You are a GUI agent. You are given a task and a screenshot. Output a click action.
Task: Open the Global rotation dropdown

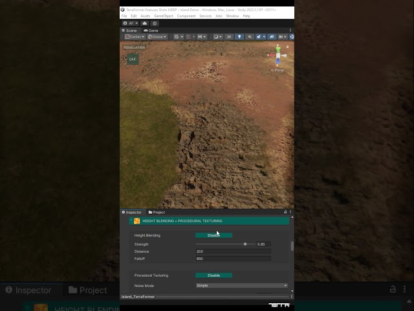pyautogui.click(x=157, y=37)
